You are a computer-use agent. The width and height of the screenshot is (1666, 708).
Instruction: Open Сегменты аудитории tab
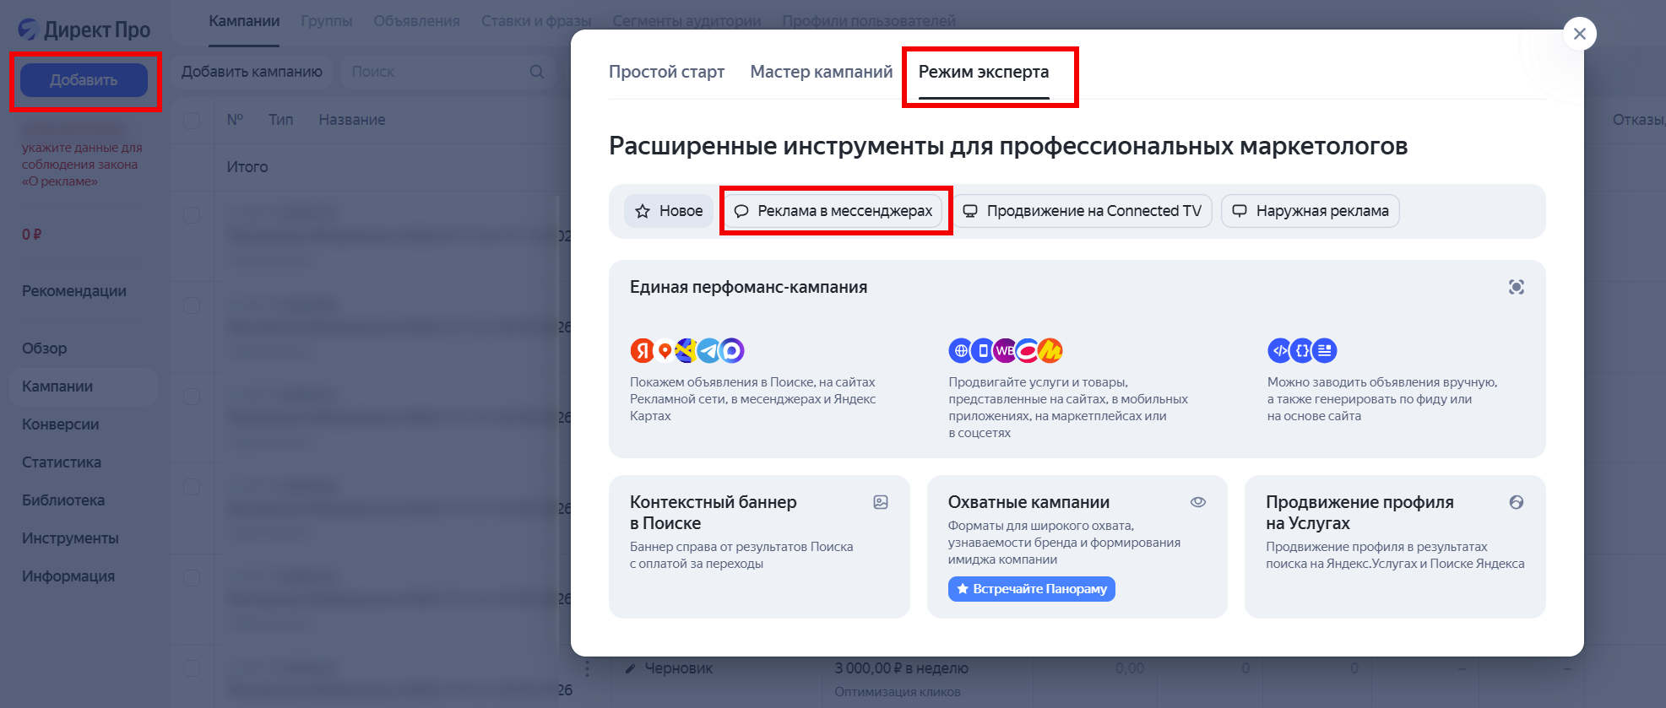point(686,21)
